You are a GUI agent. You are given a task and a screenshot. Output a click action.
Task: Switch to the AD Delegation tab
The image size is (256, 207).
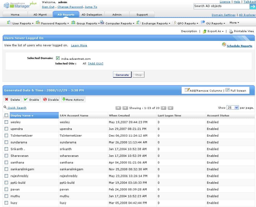pyautogui.click(x=92, y=14)
